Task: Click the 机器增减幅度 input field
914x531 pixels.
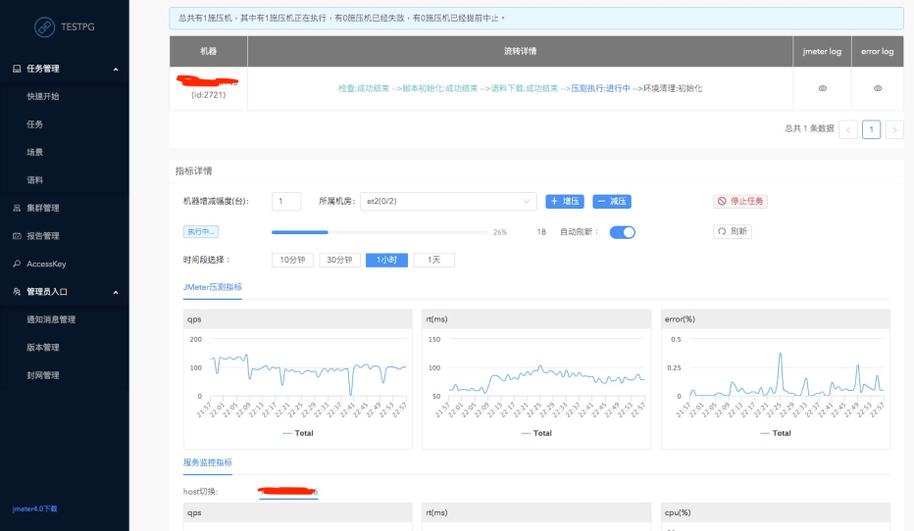Action: [286, 202]
